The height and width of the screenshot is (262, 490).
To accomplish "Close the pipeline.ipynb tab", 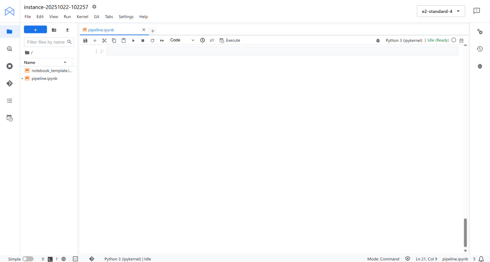I will (144, 30).
